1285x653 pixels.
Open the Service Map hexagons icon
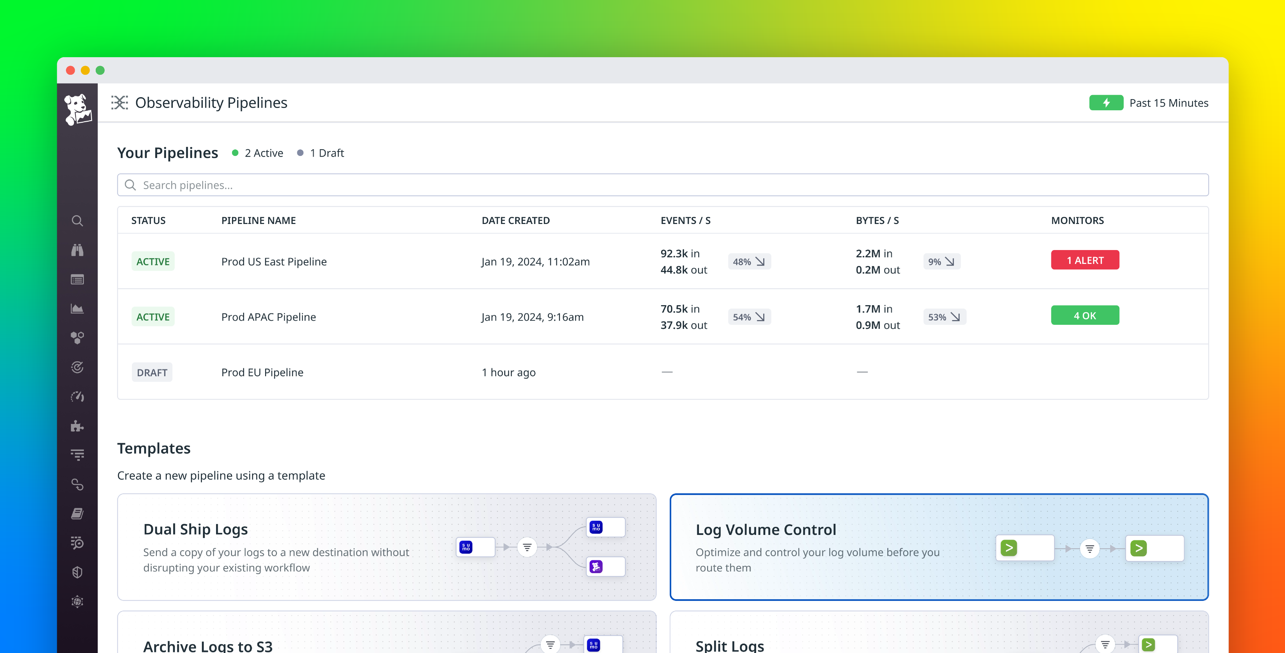[77, 337]
